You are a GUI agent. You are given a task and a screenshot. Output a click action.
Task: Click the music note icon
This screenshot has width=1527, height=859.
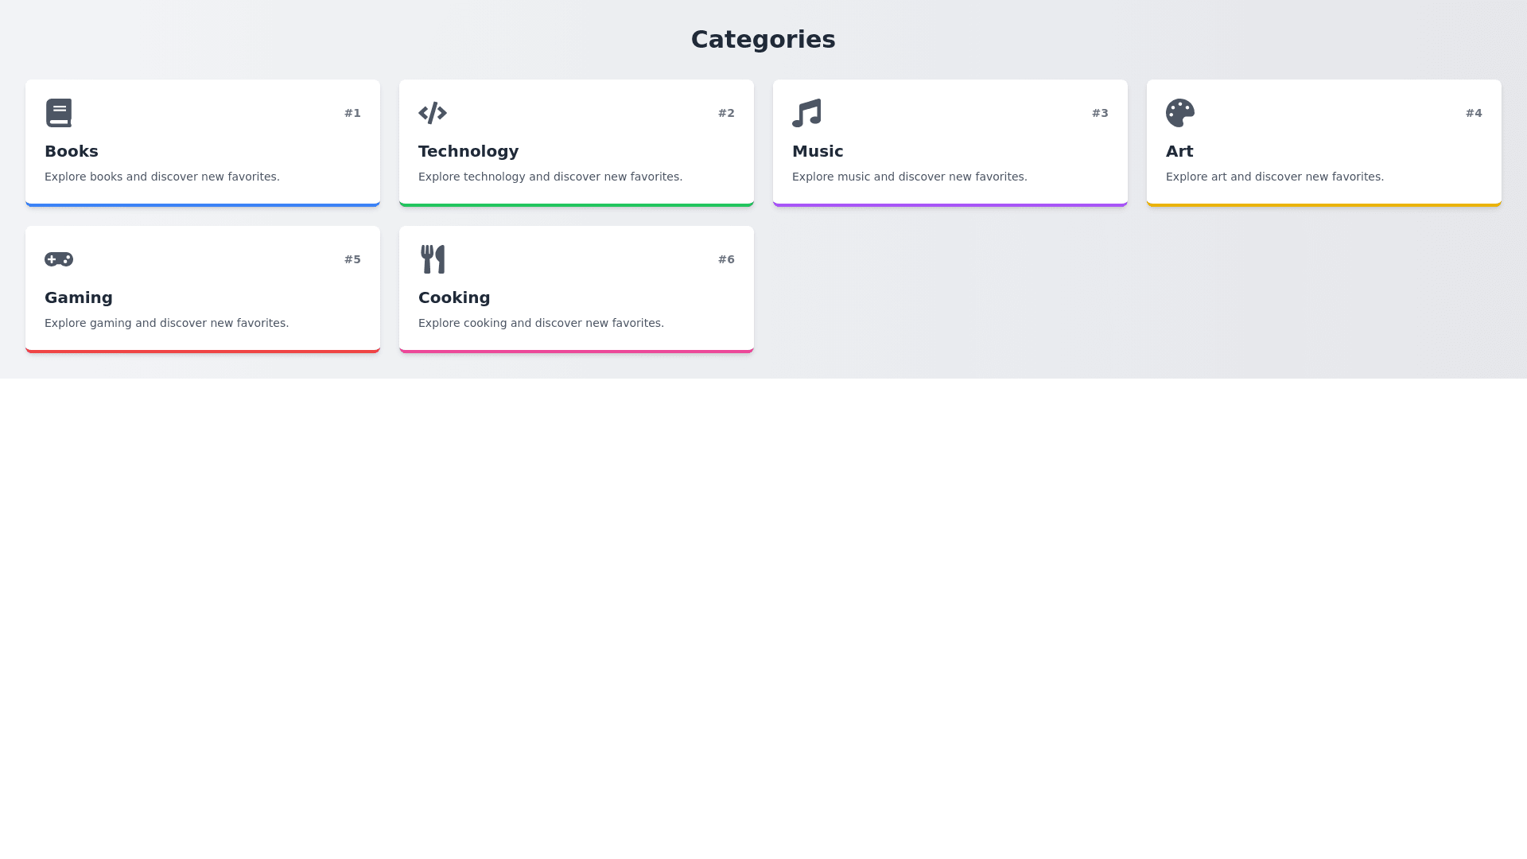pos(806,113)
